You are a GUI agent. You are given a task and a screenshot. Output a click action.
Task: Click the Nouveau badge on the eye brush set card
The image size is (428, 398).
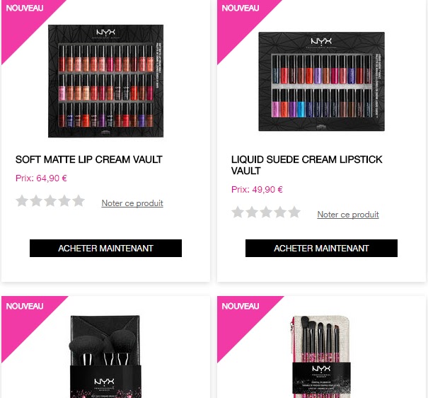(241, 306)
